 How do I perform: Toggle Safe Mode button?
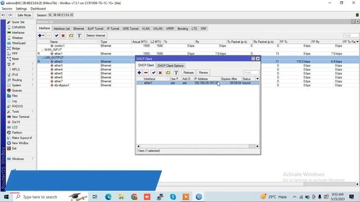24,15
